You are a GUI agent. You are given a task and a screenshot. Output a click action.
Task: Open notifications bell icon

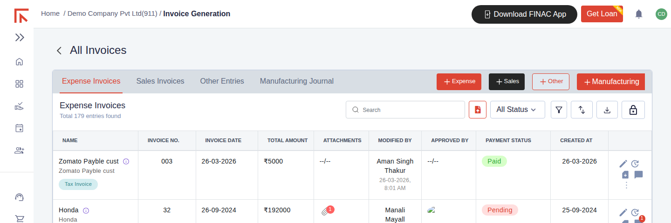coord(639,14)
